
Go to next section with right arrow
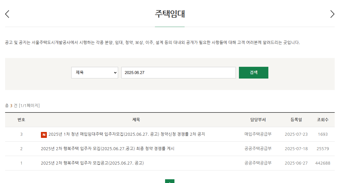[x=332, y=14]
